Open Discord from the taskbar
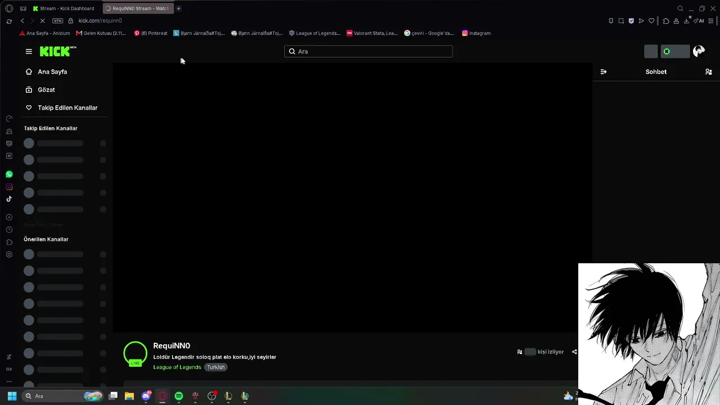 tap(146, 396)
